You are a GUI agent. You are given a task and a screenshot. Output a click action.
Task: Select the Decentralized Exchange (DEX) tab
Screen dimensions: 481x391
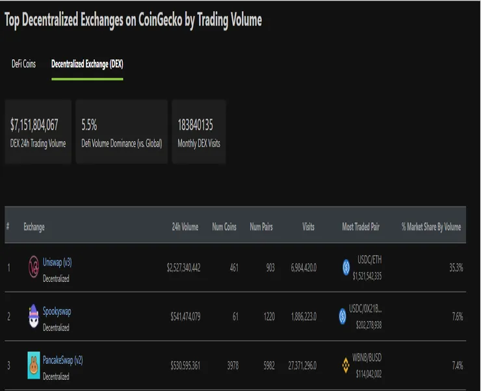point(87,65)
